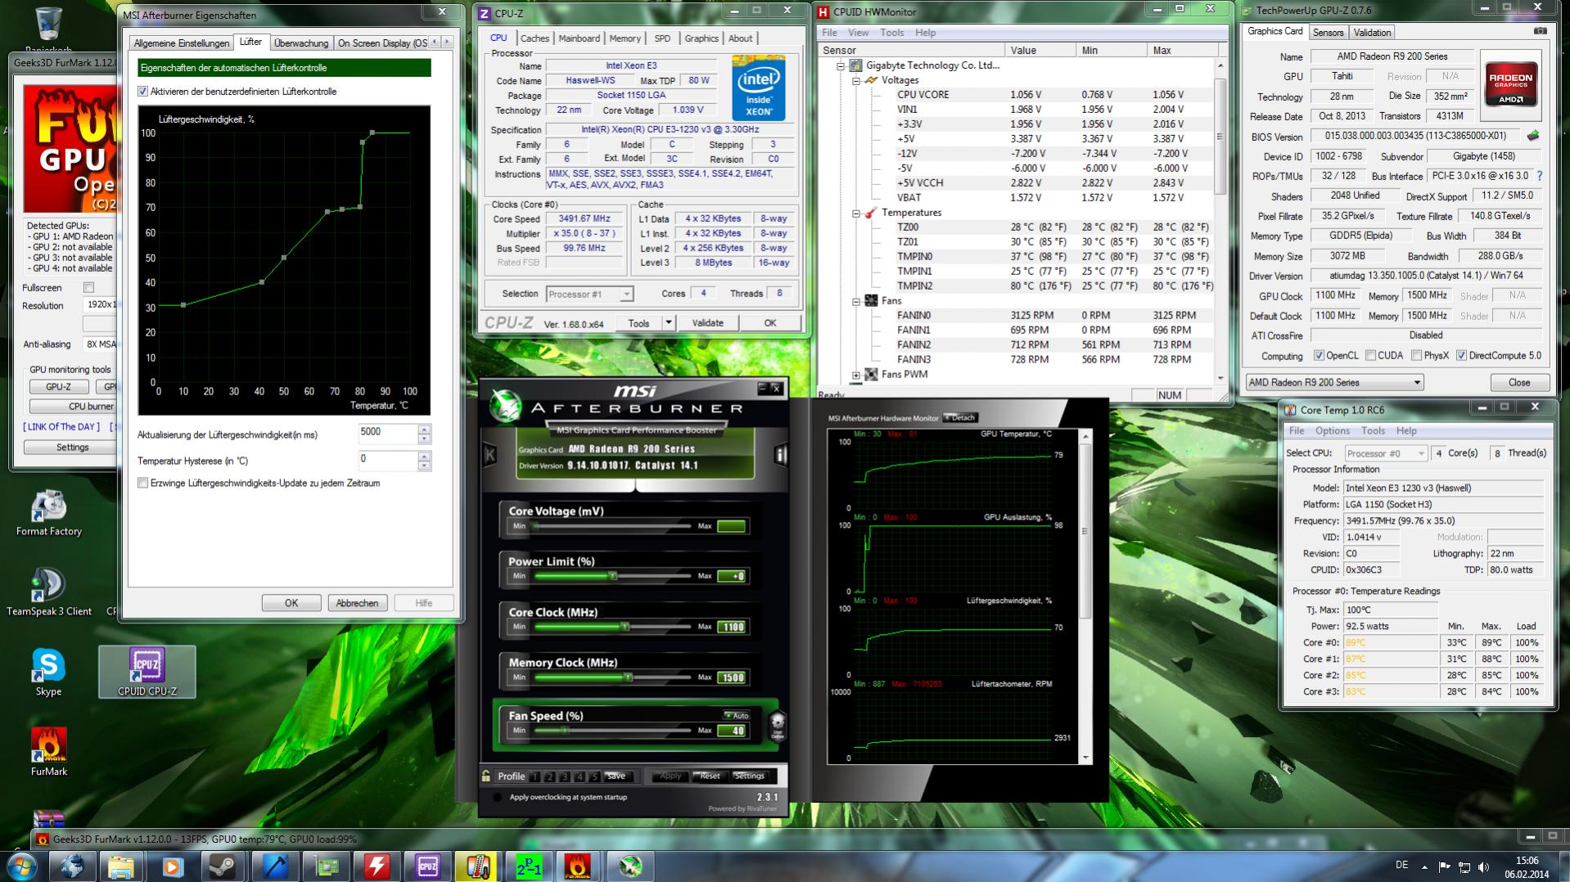1570x882 pixels.
Task: Enable Fullscreen checkbox in FurMark
Action: [x=88, y=288]
